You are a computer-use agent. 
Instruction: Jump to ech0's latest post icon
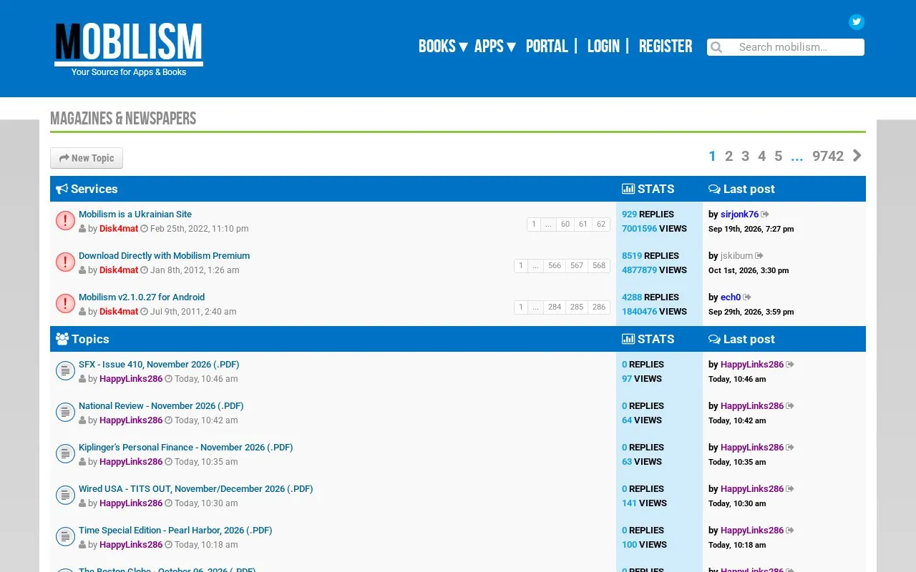click(x=747, y=297)
